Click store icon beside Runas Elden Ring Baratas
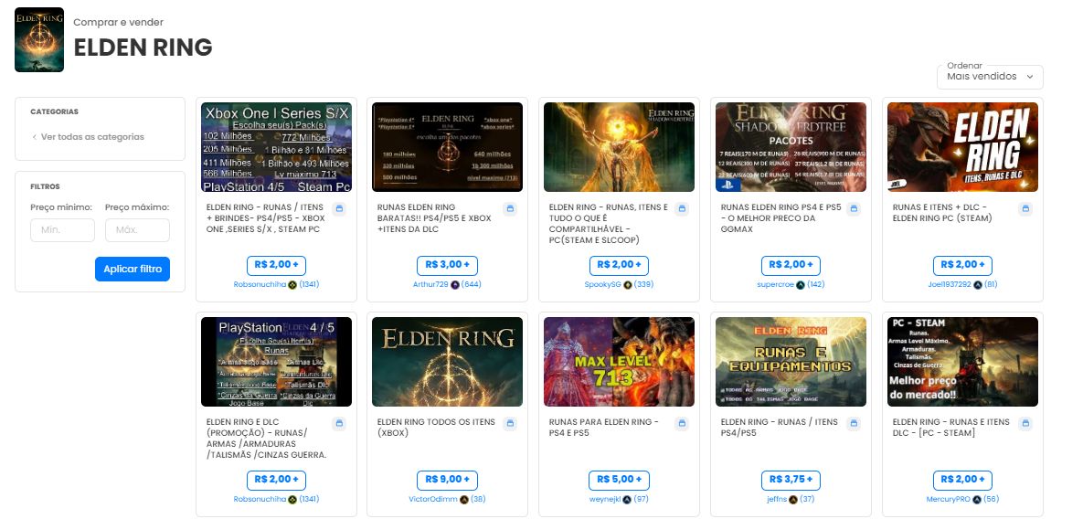Screen dimensions: 1083x519 pyautogui.click(x=510, y=208)
